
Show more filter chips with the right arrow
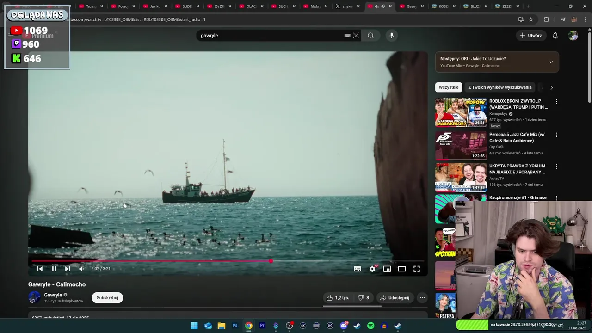[x=551, y=87]
